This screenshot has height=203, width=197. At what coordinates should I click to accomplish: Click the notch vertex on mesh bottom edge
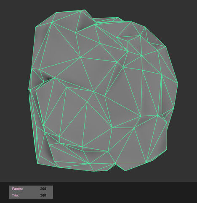click(115, 163)
